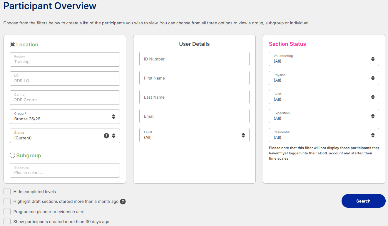Screen dimensions: 388x226
Task: Click the LO field showing RDR LO
Action: coord(65,78)
